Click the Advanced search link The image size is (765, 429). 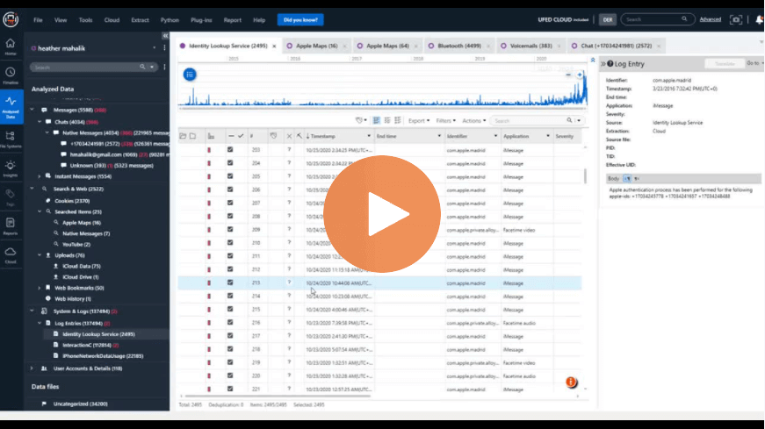tap(710, 19)
